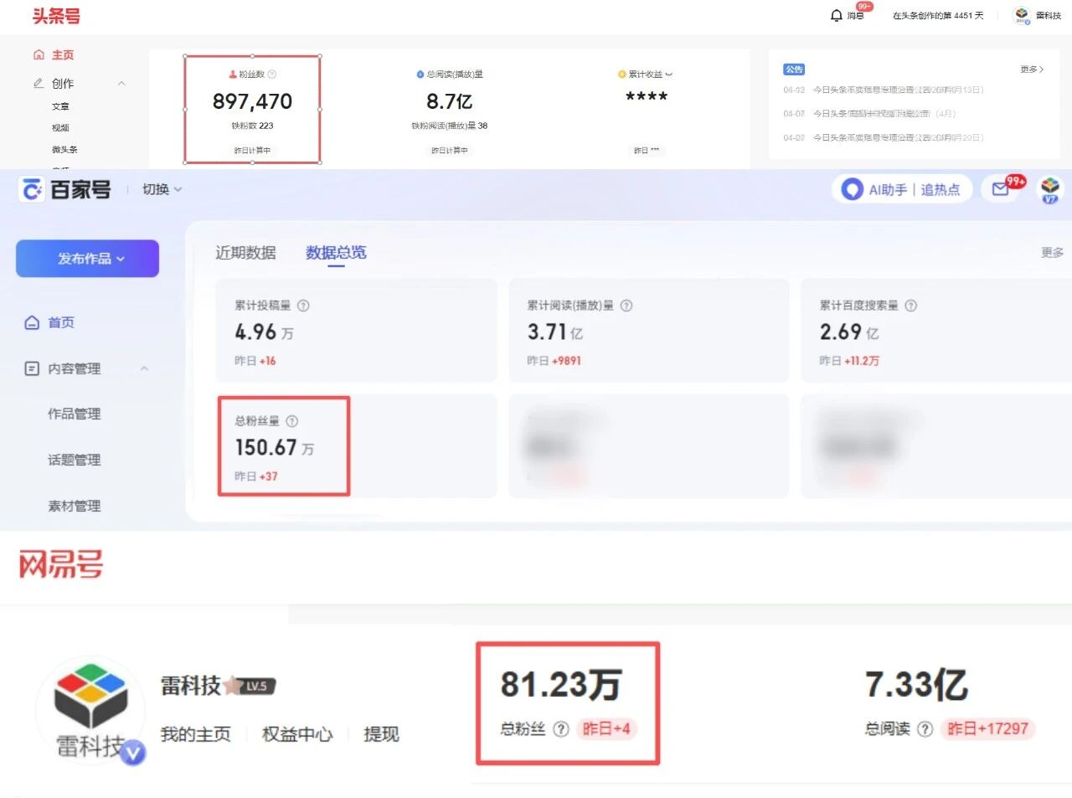Screen dimensions: 1072x798
Task: Open the 发布作品 dropdown button
Action: click(x=87, y=259)
